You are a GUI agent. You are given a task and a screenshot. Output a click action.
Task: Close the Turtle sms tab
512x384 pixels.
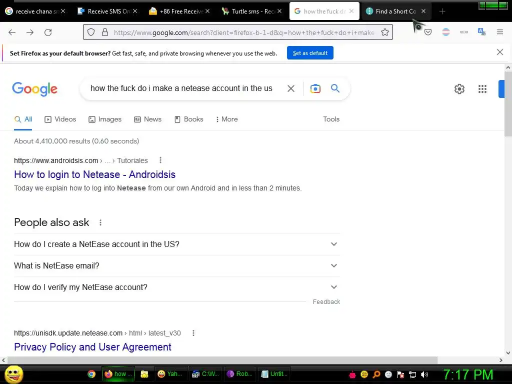coord(279,11)
